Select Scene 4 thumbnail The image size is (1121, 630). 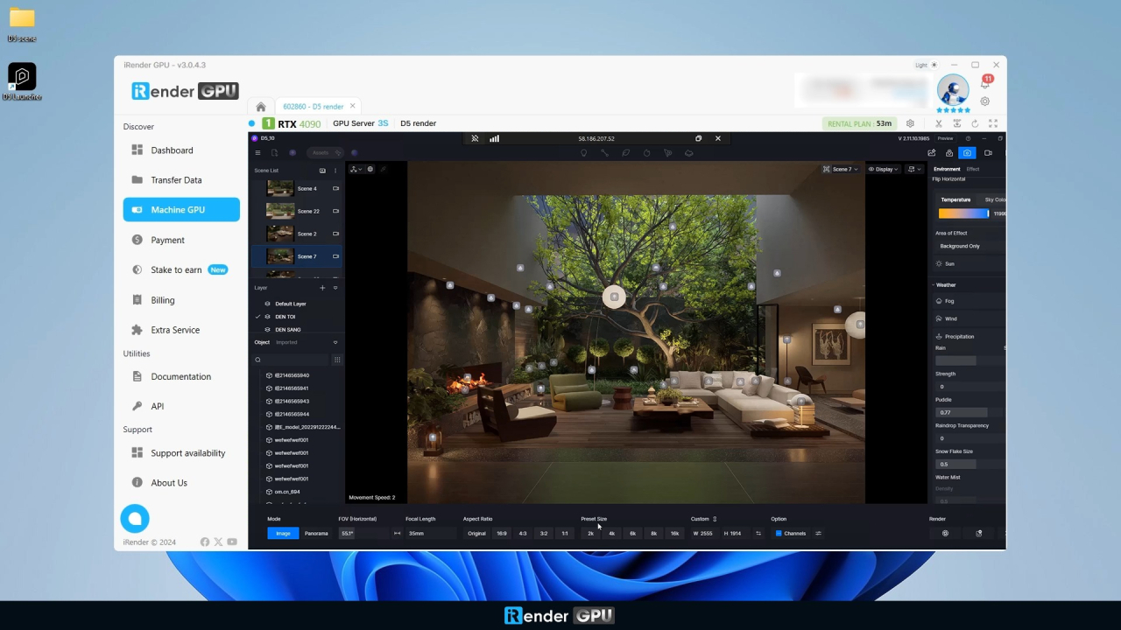pyautogui.click(x=280, y=188)
